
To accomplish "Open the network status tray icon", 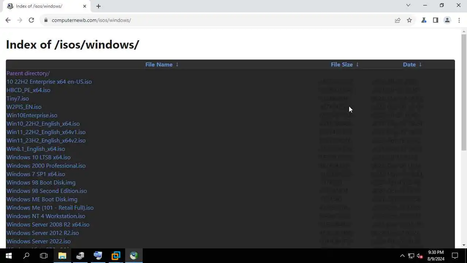I will [x=411, y=256].
